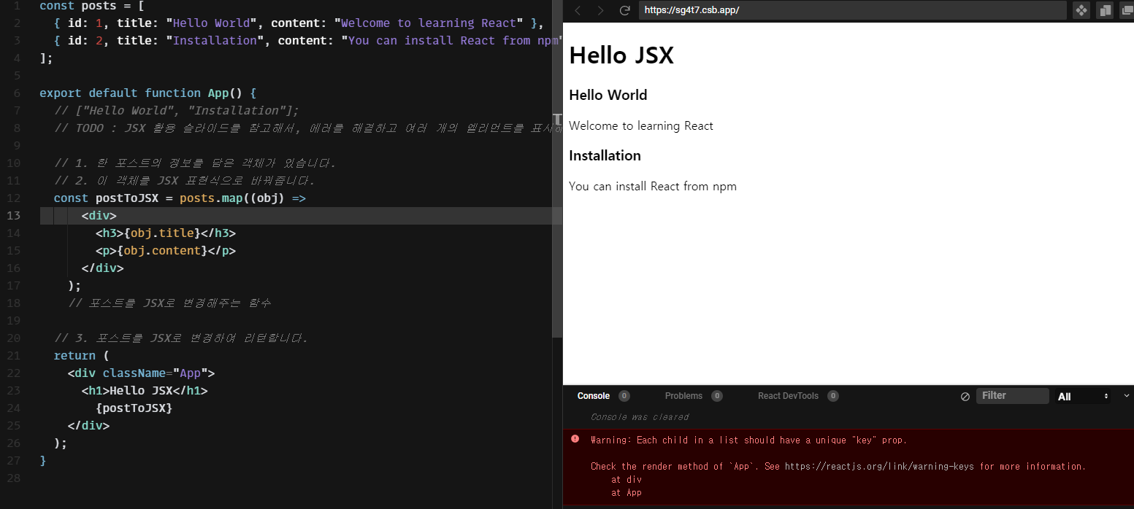
Task: Open preview in new window icon
Action: 1127,10
